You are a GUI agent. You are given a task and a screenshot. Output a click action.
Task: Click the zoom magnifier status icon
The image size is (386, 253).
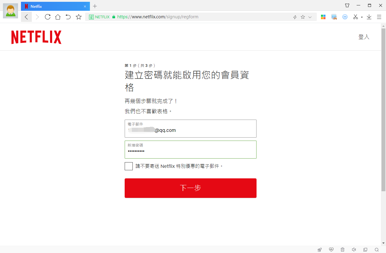pos(377,250)
